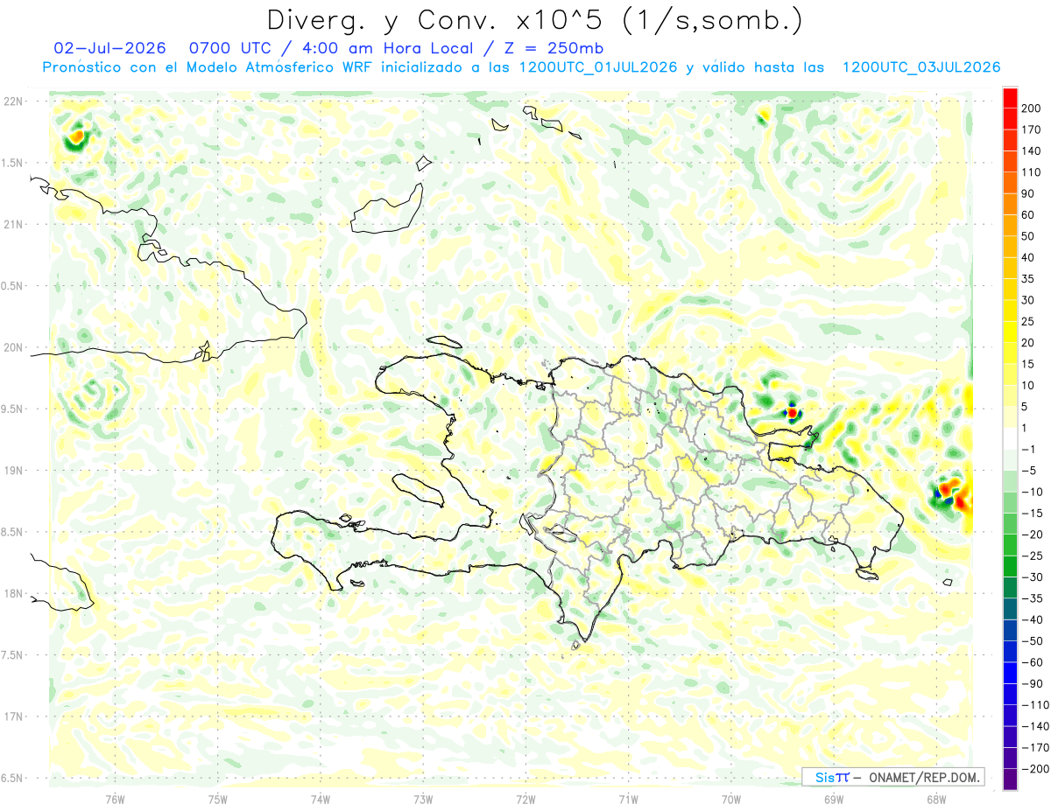Screen dimensions: 1051x811
Task: Click the title 'Diverg. y Conv. x10^5 (1/s,somb.)'
Action: click(x=533, y=20)
